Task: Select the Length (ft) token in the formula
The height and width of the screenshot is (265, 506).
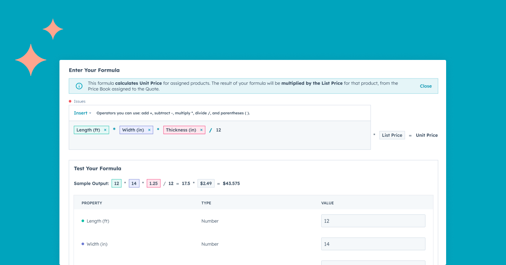Action: pos(88,130)
